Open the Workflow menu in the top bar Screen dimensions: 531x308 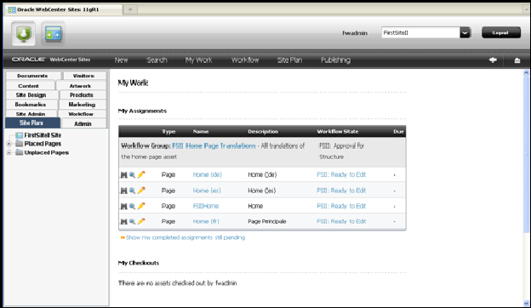tap(245, 60)
